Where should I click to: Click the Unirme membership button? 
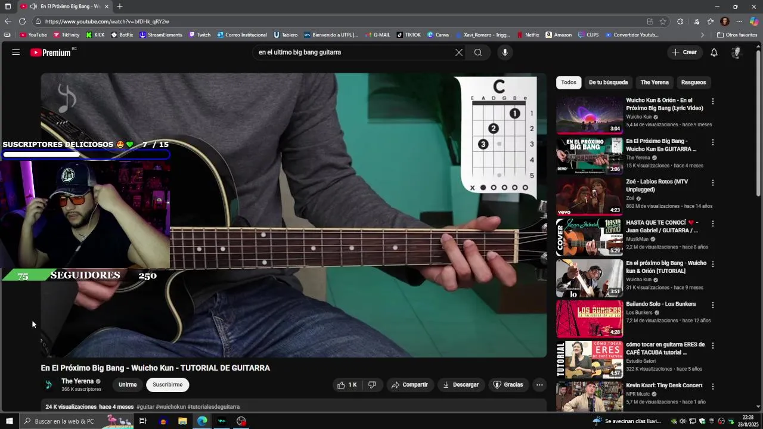coord(128,385)
